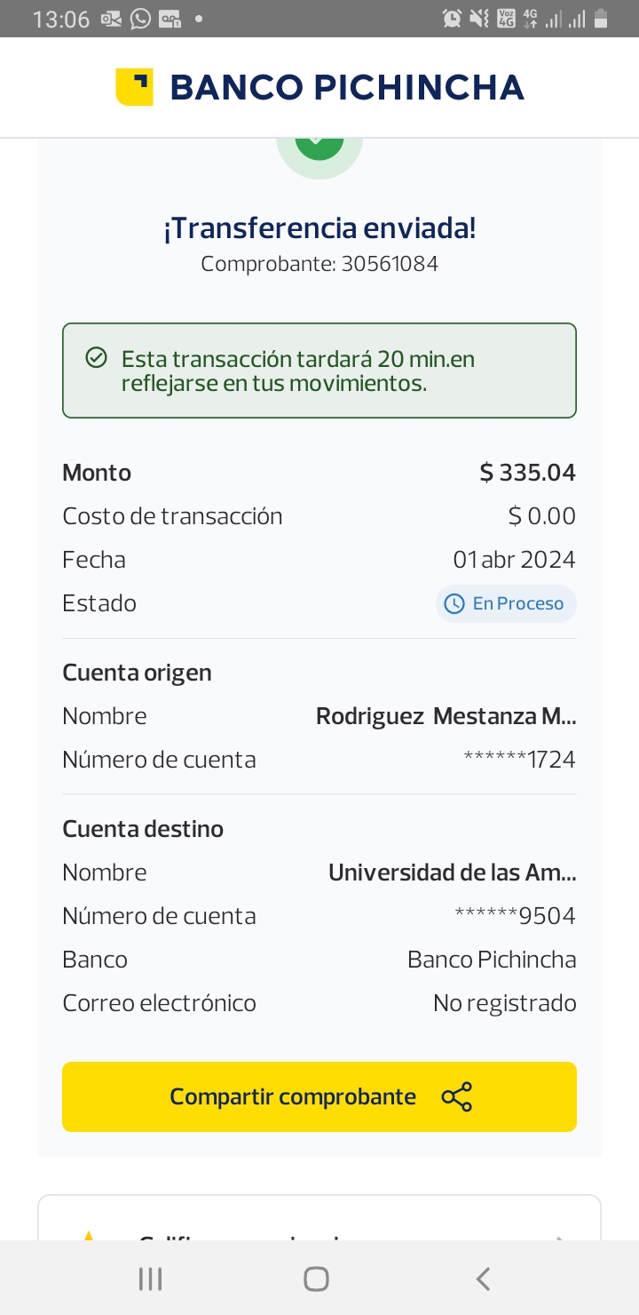Viewport: 639px width, 1315px height.
Task: Tap the 20 min transaction notice banner
Action: pos(319,371)
